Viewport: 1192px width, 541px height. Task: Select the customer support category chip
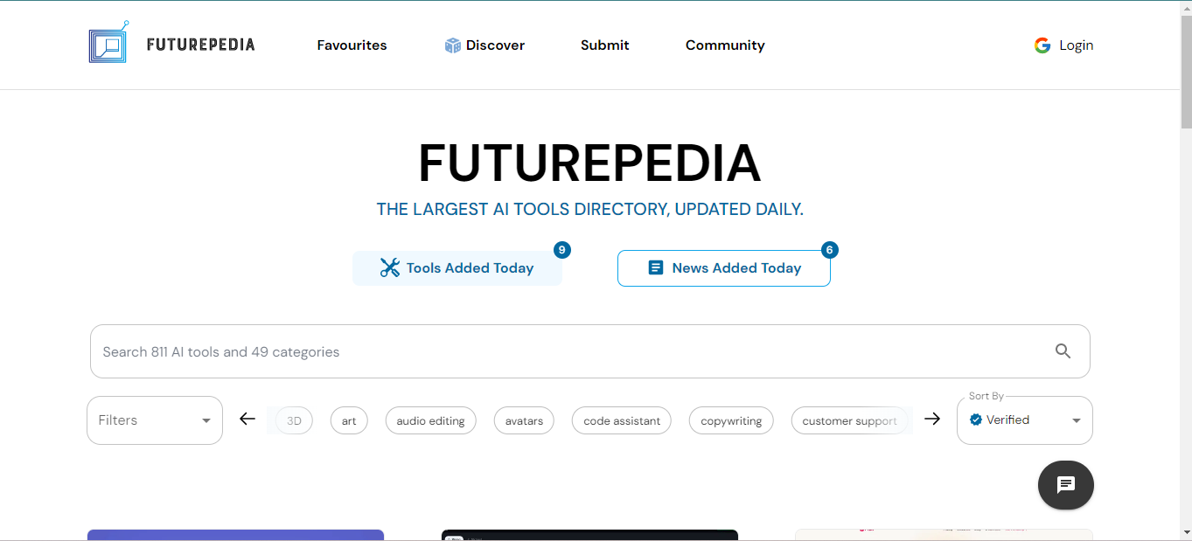pyautogui.click(x=850, y=420)
